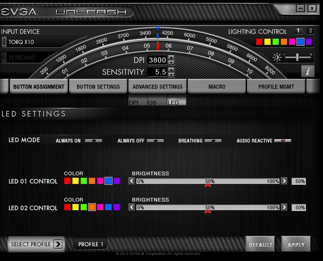323x261 pixels.
Task: Increase LED 02 brightness with right arrow
Action: point(284,207)
